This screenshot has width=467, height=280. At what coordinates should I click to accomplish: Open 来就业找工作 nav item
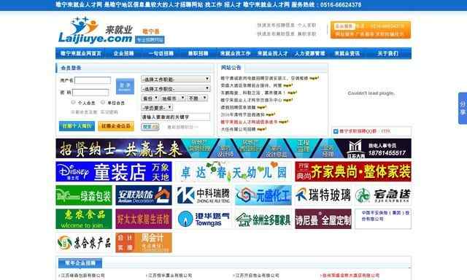coord(235,53)
